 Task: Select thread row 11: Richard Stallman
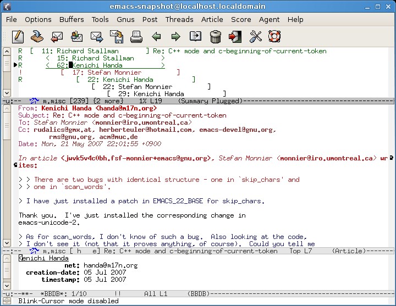point(172,51)
